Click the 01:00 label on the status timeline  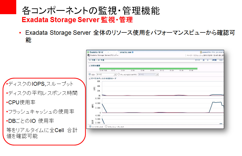click(x=152, y=71)
